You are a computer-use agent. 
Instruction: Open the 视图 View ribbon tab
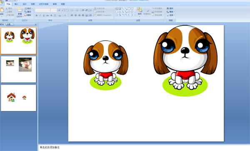tap(63, 4)
